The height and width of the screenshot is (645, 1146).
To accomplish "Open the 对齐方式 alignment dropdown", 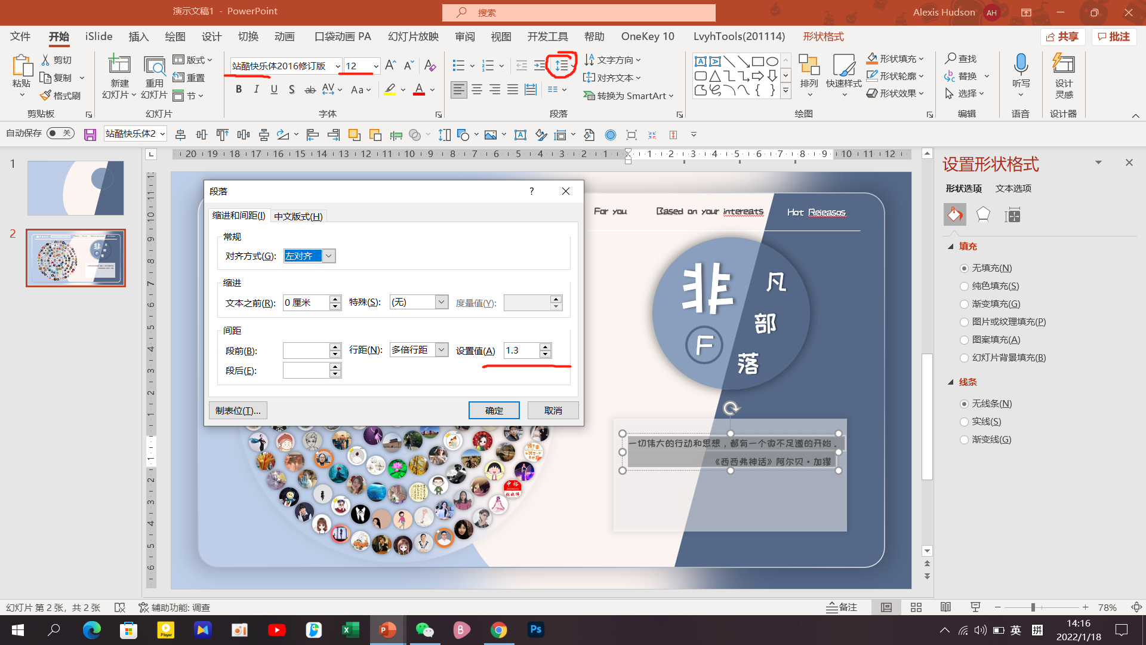I will pyautogui.click(x=329, y=256).
